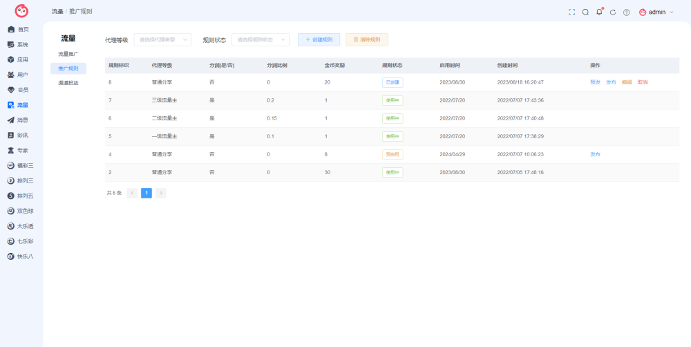This screenshot has width=691, height=347.
Task: Open the help question-mark icon
Action: click(x=626, y=12)
